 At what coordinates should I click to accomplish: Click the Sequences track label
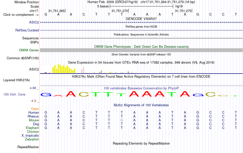click(x=30, y=38)
